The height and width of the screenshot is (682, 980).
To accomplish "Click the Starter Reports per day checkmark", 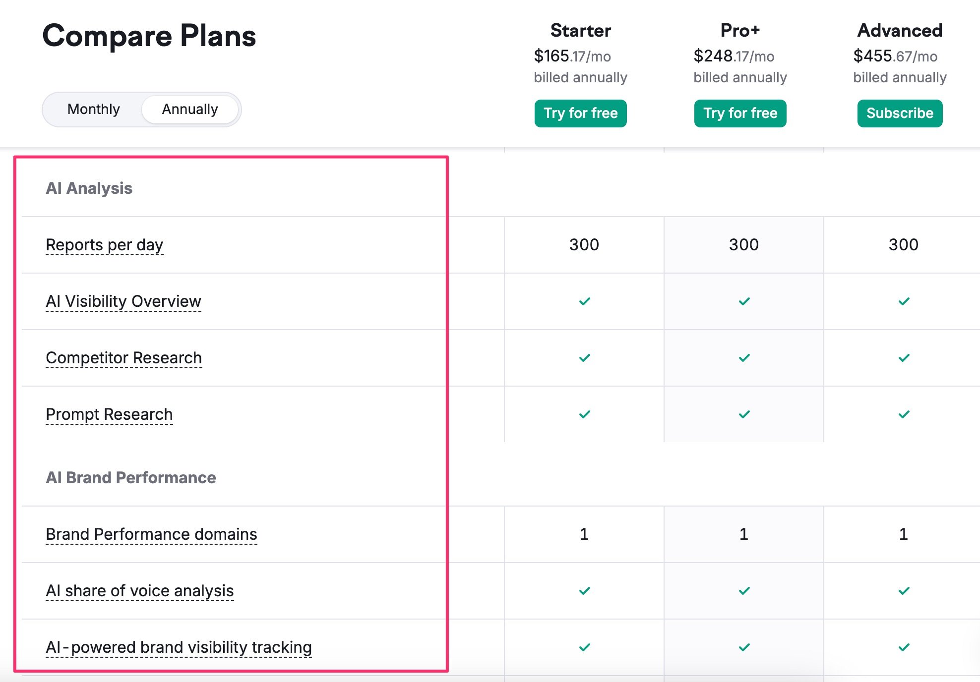I will point(584,244).
